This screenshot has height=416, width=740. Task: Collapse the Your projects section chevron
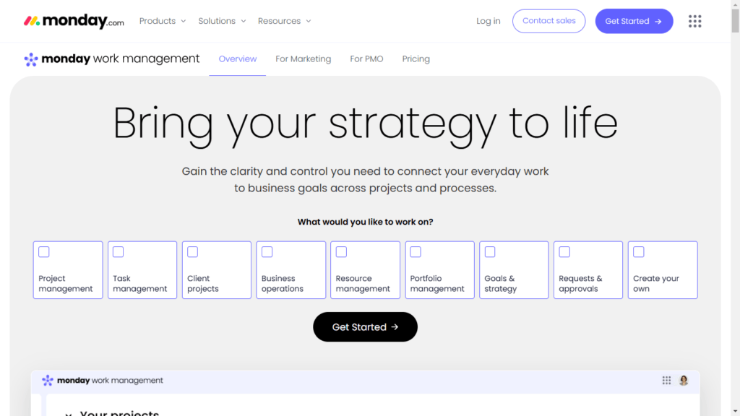tap(69, 413)
